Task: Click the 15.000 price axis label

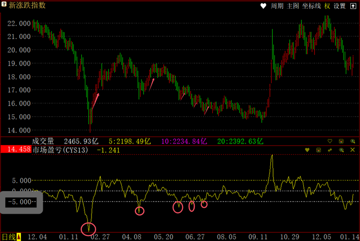Action: click(x=19, y=117)
